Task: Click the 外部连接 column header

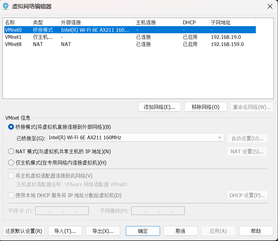Action: pyautogui.click(x=97, y=22)
